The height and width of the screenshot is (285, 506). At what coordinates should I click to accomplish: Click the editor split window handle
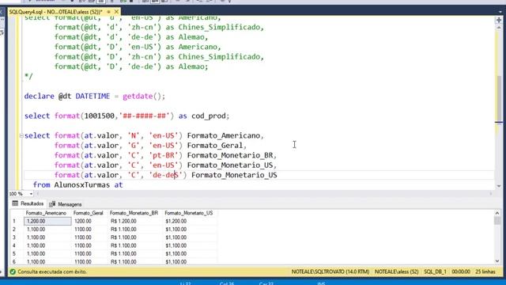point(499,21)
